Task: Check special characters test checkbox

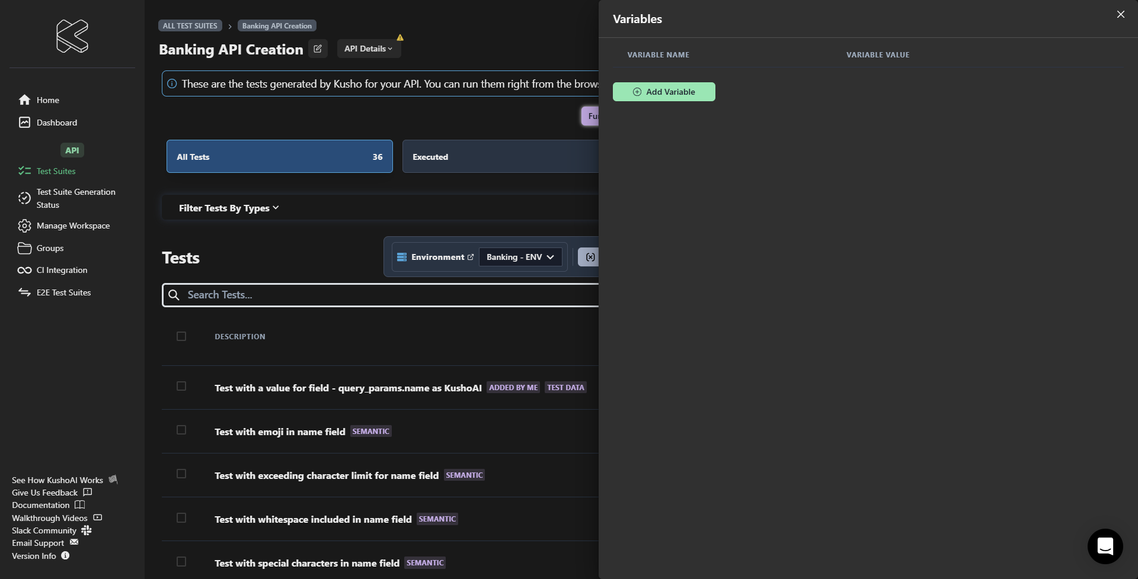Action: click(181, 561)
